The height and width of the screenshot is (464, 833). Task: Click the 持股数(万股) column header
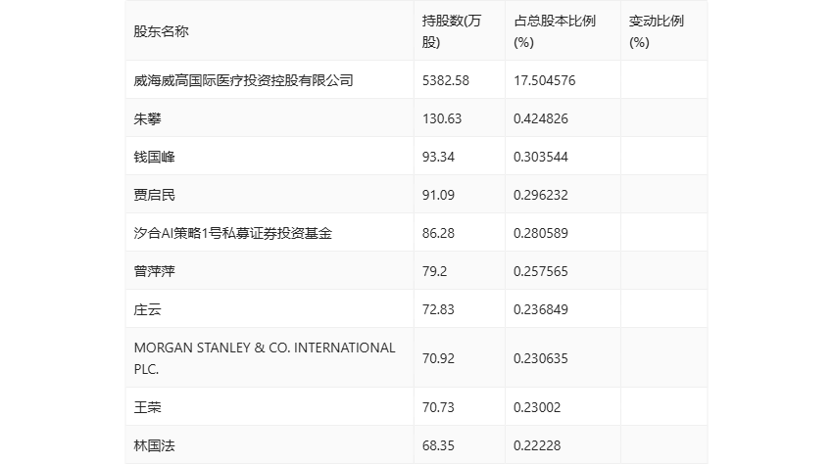pyautogui.click(x=452, y=31)
